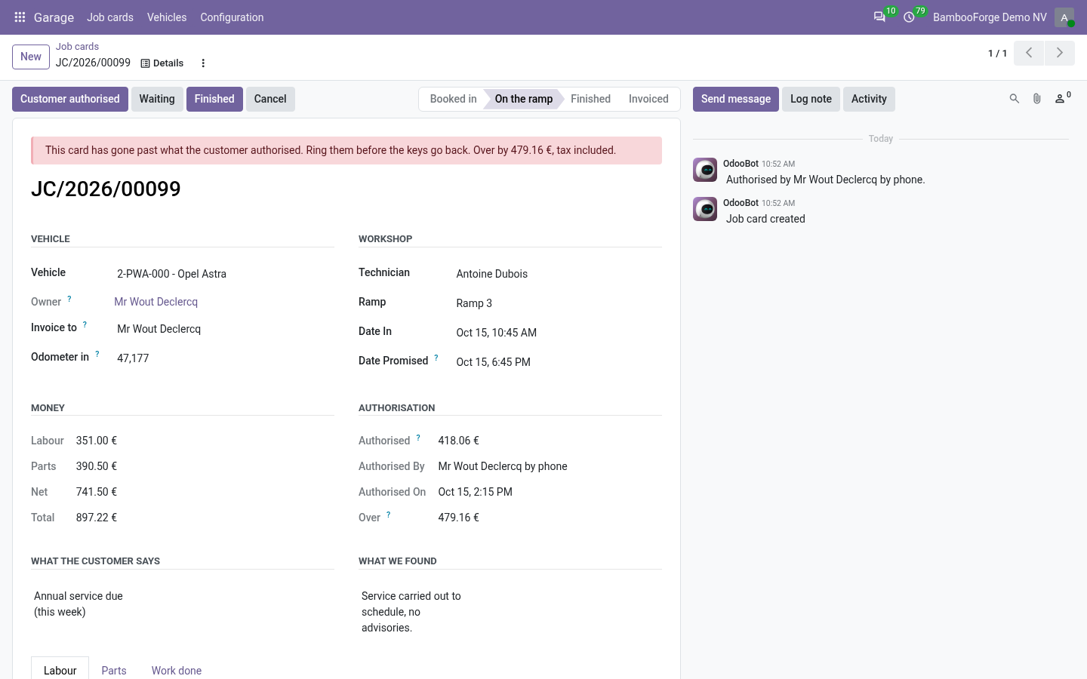The height and width of the screenshot is (679, 1087).
Task: Switch to the Work done tab
Action: (177, 670)
